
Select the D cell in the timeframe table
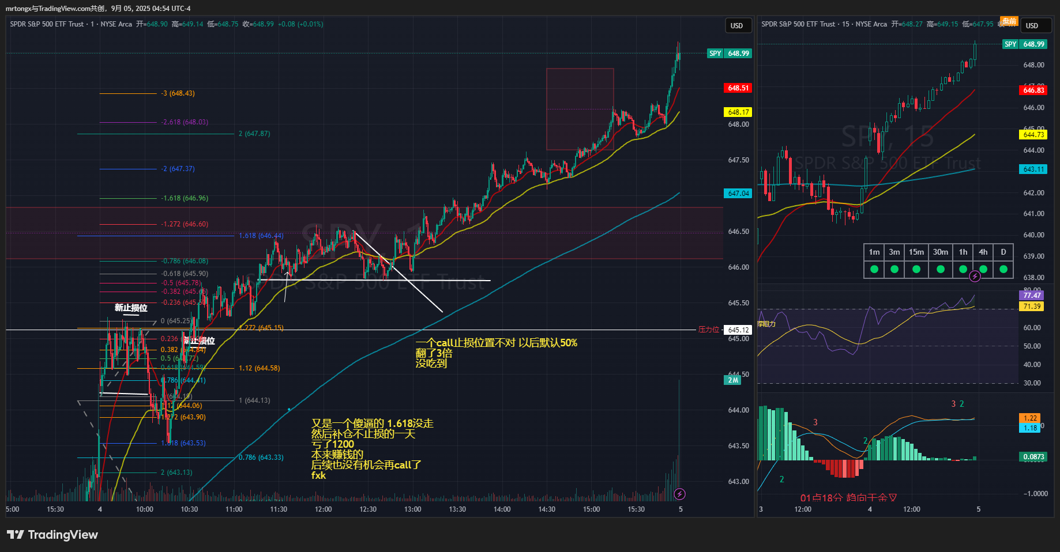[x=1003, y=252]
